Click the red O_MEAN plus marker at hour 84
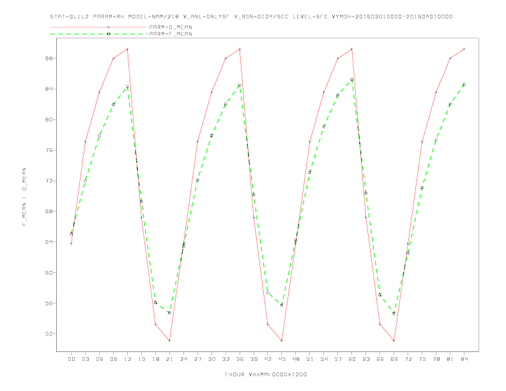The image size is (506, 391). pos(464,49)
